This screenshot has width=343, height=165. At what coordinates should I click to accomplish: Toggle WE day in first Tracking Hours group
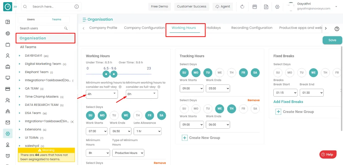(219, 73)
